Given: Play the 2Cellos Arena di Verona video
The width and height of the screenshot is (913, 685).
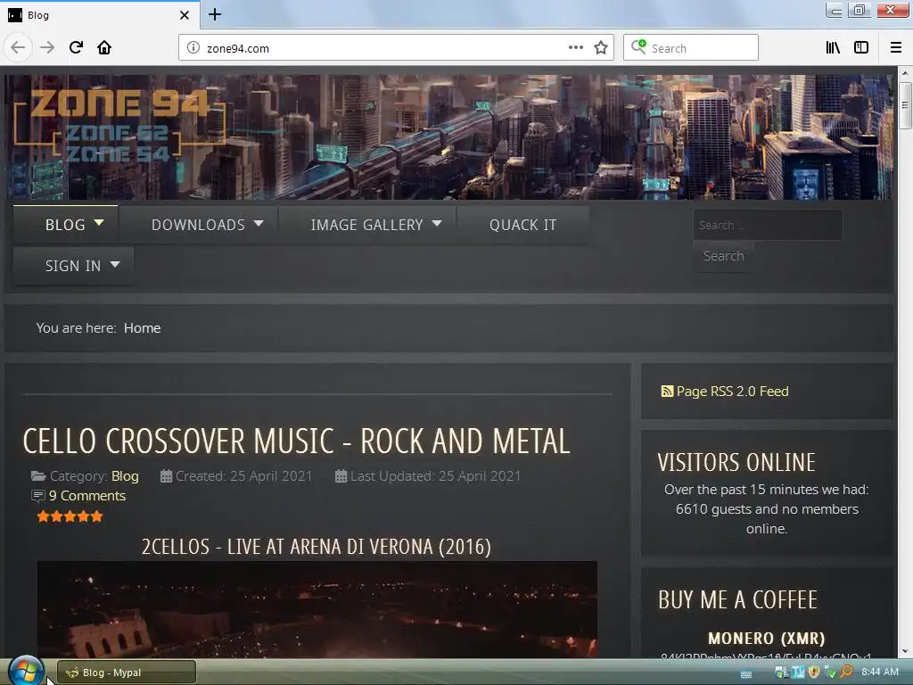Looking at the screenshot, I should [317, 609].
